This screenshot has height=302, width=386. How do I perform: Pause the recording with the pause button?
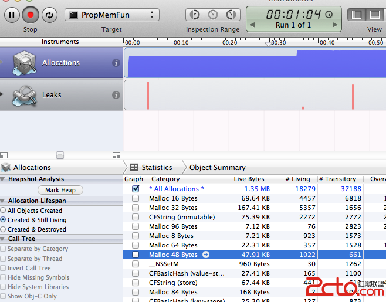pos(12,15)
